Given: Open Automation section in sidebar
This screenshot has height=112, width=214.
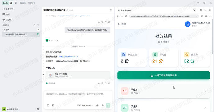Looking at the screenshot, I should click(x=7, y=20).
